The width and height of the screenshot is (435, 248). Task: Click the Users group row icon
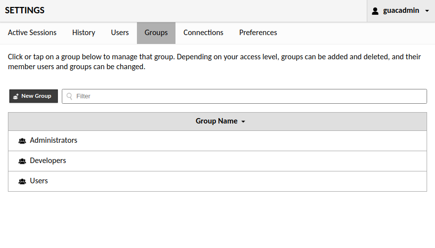[22, 181]
